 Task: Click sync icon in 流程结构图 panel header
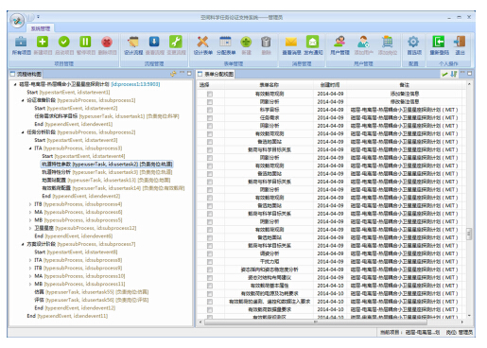pos(173,74)
